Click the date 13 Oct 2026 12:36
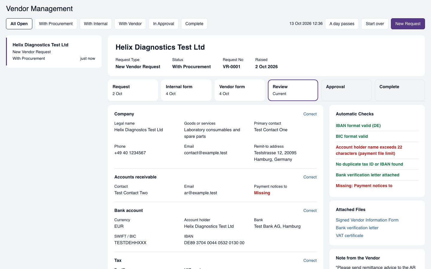The image size is (431, 269). click(x=306, y=23)
